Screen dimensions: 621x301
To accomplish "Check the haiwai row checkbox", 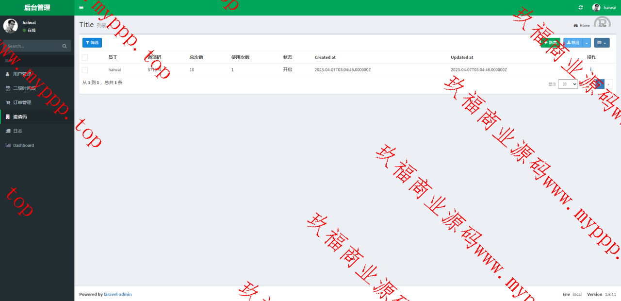I will (x=85, y=70).
